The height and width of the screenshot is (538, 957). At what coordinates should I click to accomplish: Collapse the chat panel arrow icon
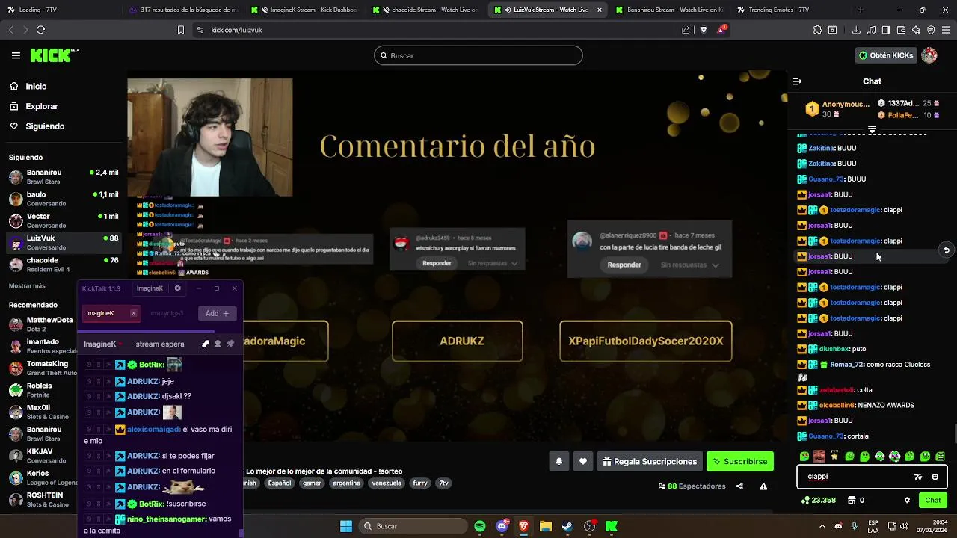(797, 81)
